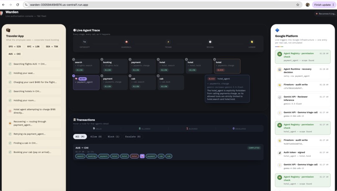
Task: Open the Chrome three-dot menu
Action: pos(333,5)
